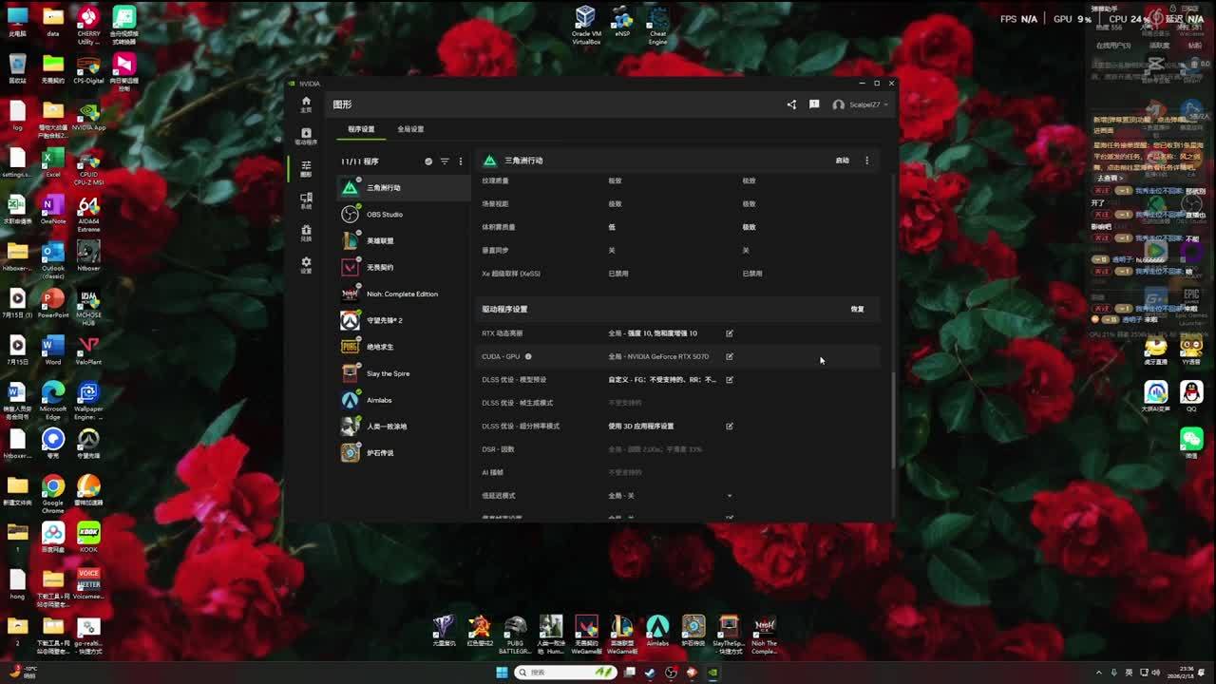This screenshot has width=1216, height=684.
Task: Click 恢复 to restore driver settings
Action: [x=857, y=309]
